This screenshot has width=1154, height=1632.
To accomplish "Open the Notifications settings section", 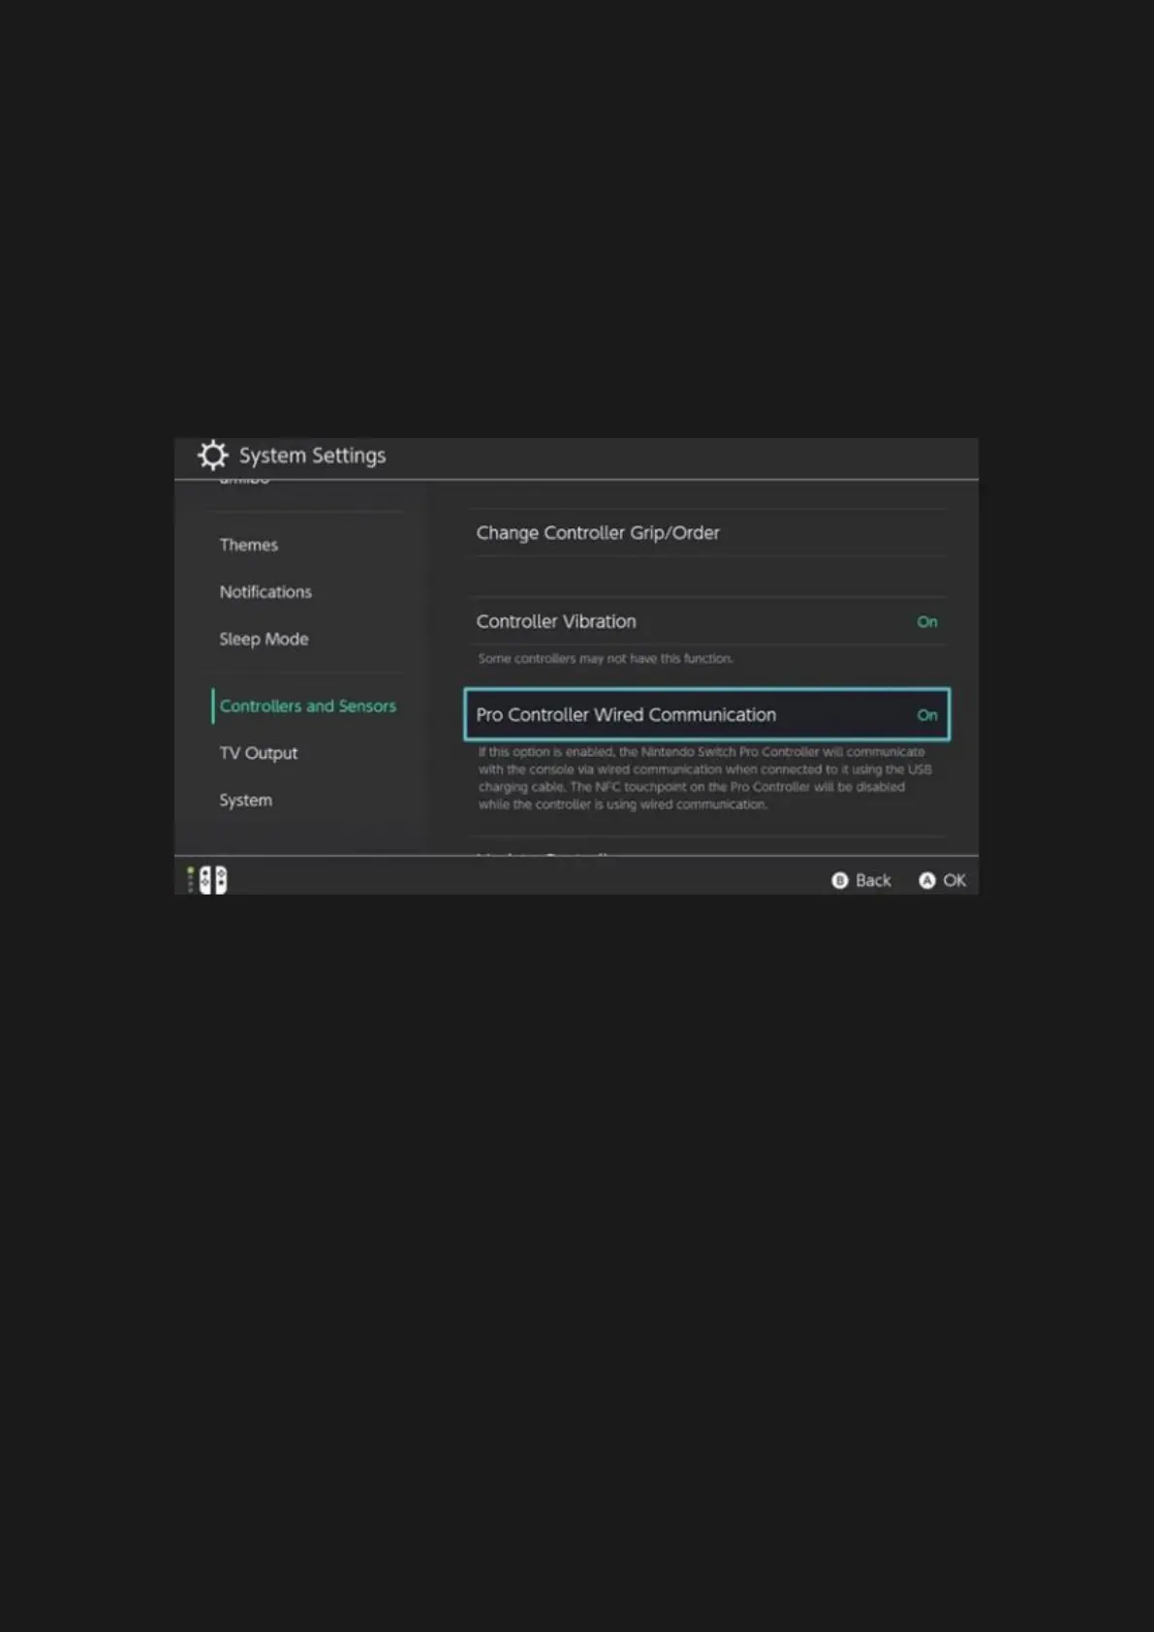I will tap(265, 591).
